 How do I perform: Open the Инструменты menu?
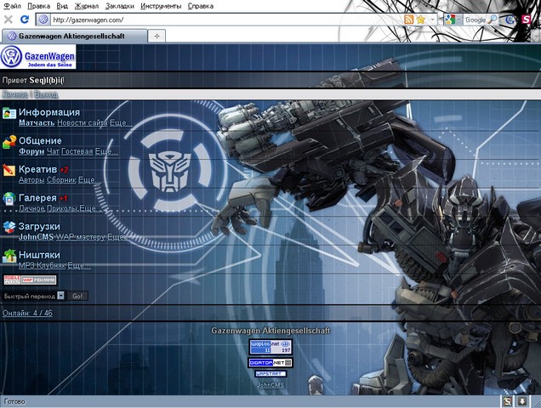point(161,6)
